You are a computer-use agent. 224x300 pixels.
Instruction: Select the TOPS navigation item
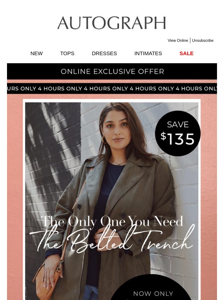[67, 53]
